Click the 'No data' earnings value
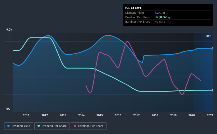The width and height of the screenshot is (217, 134). coord(160,22)
